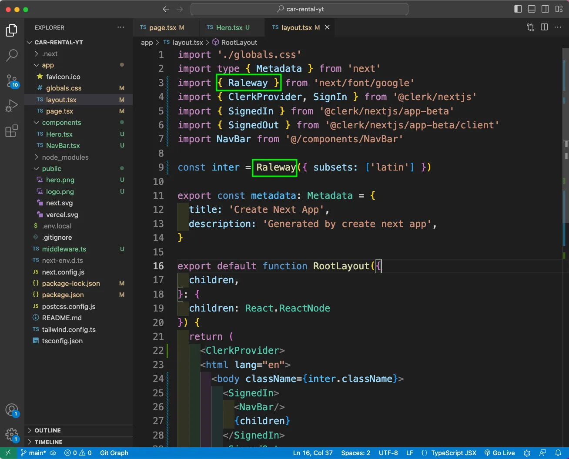
Task: Open the Search view in activity bar
Action: tap(12, 55)
